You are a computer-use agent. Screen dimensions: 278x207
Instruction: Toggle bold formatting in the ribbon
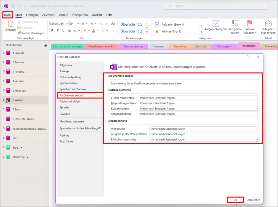pos(53,30)
